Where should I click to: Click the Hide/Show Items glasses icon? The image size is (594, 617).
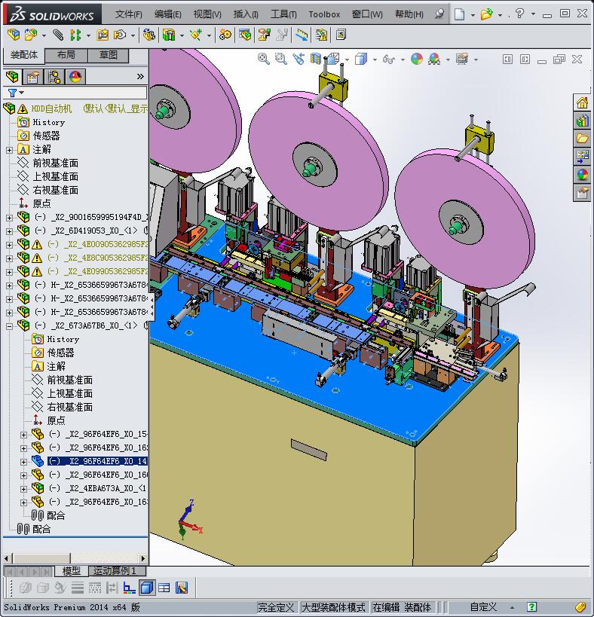(388, 59)
